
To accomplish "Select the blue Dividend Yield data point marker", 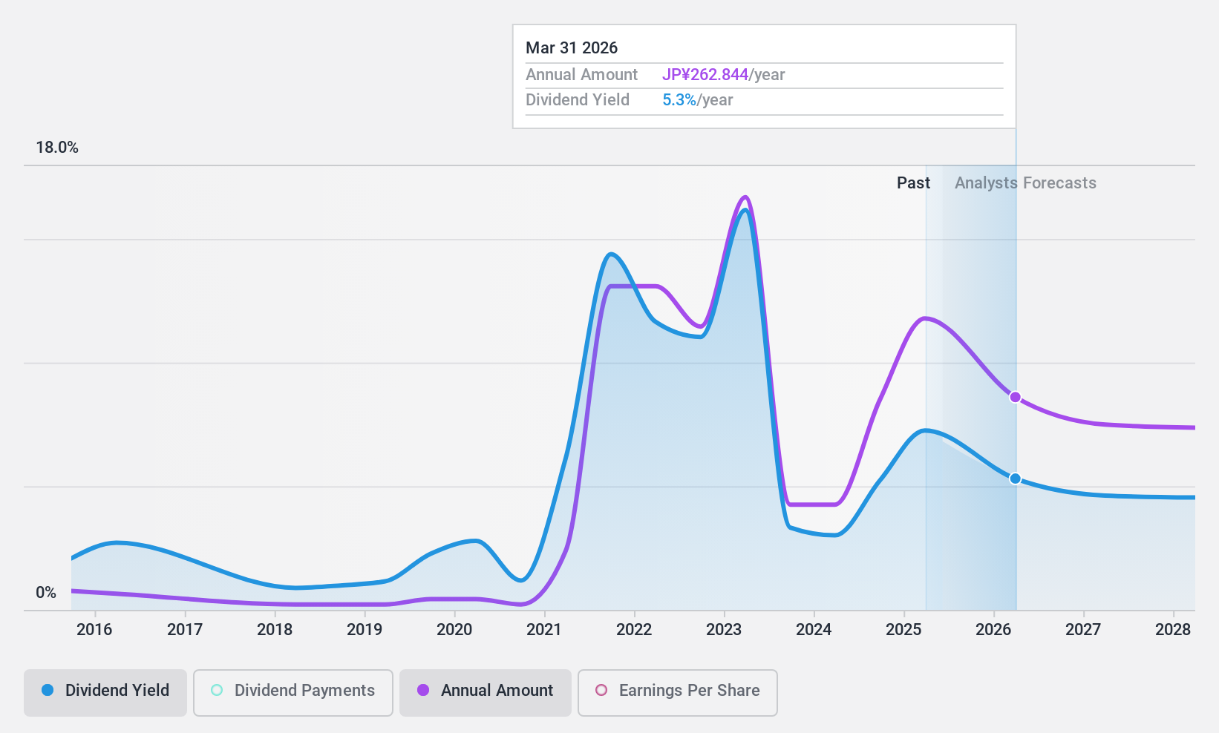I will tap(1015, 479).
